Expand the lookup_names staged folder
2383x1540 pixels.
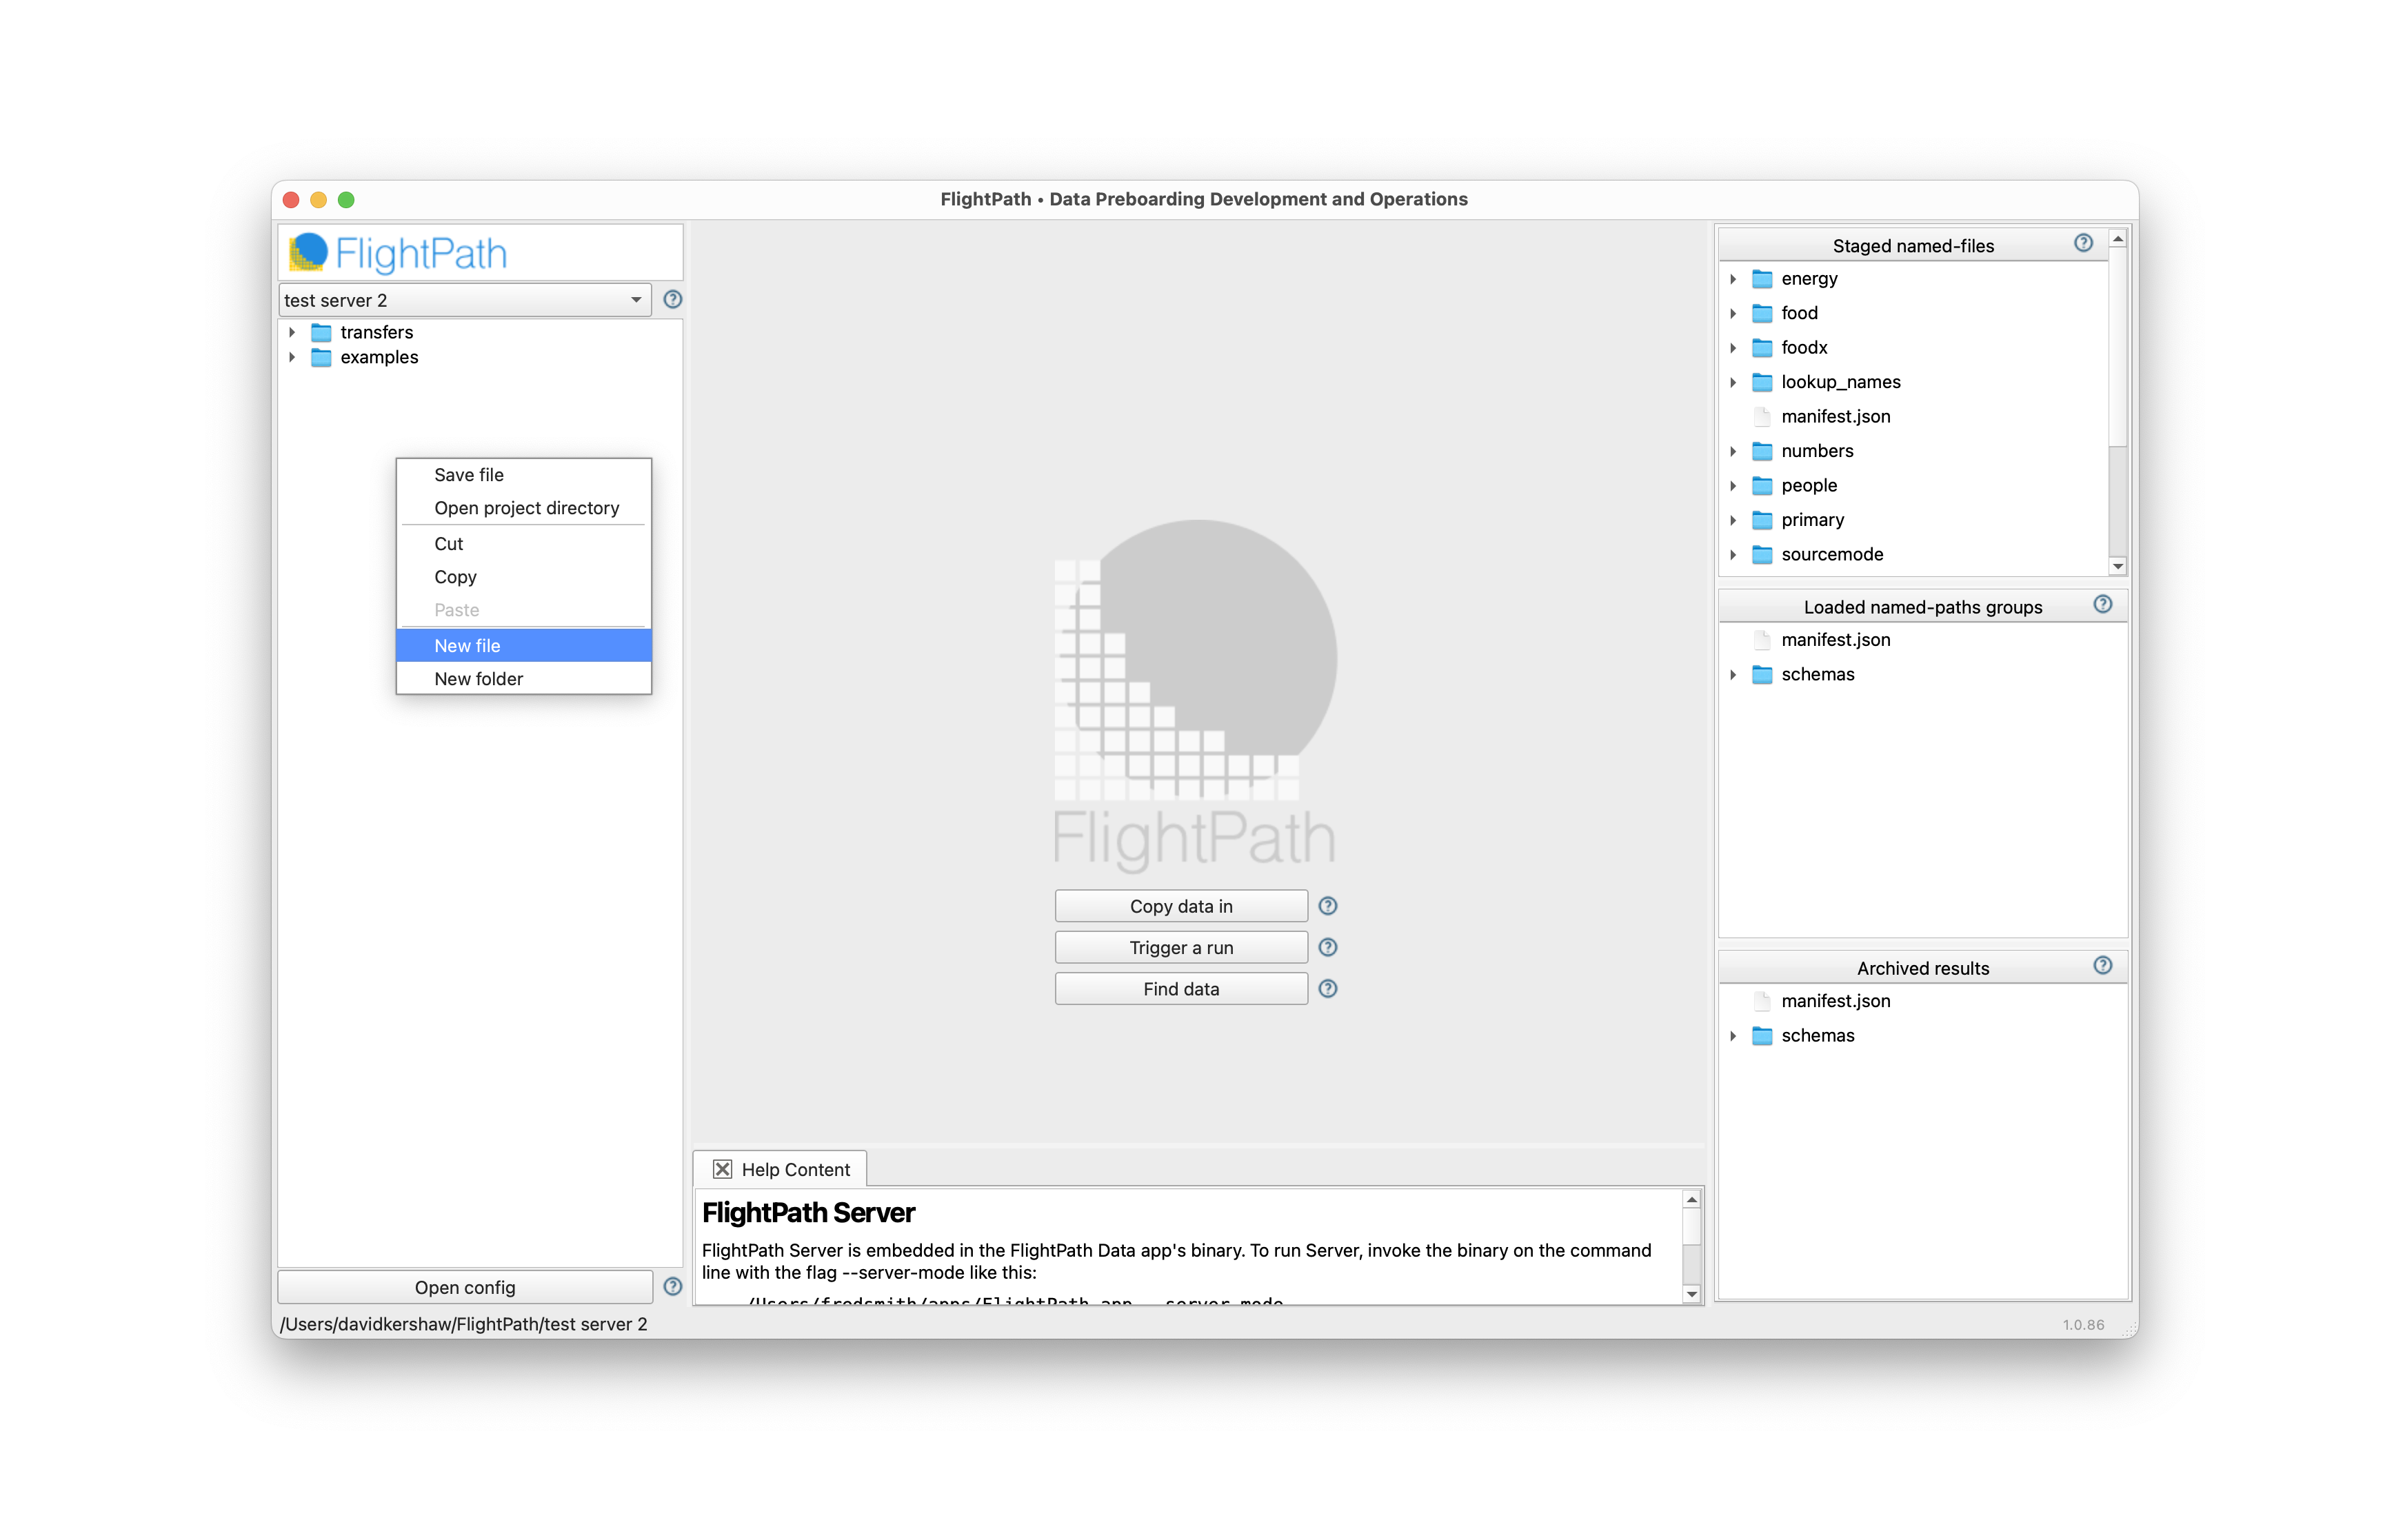pos(1733,382)
